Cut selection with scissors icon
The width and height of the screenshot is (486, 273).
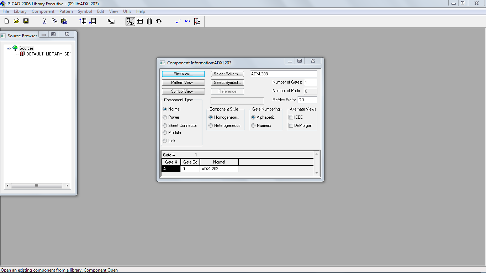(x=44, y=21)
